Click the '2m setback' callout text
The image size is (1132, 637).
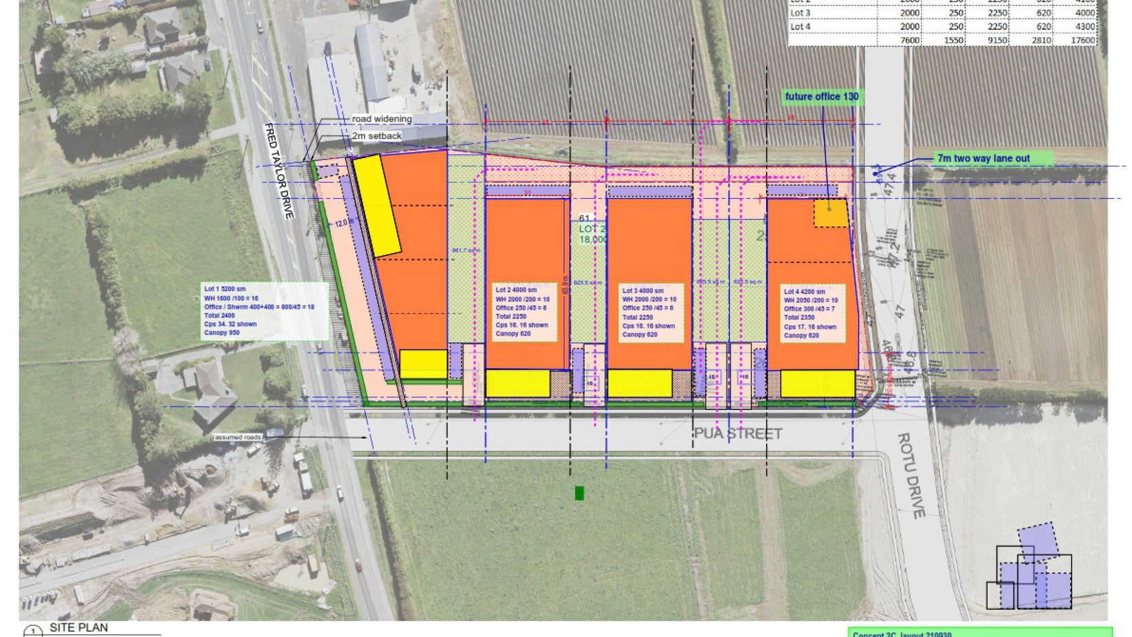[x=377, y=136]
